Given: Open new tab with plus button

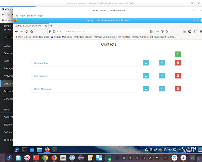Looking at the screenshot, I should 51,26.
